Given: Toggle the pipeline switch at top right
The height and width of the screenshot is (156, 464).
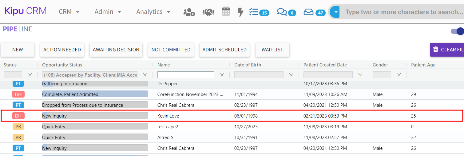Looking at the screenshot, I should pos(458,31).
